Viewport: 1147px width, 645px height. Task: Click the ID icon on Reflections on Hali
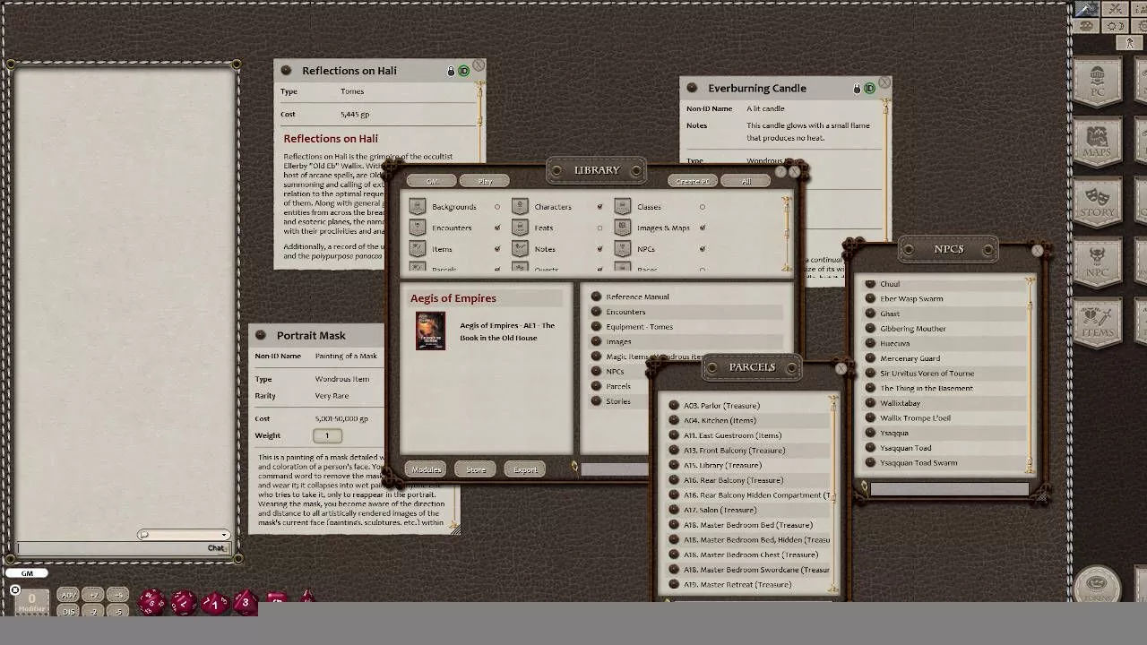tap(464, 71)
